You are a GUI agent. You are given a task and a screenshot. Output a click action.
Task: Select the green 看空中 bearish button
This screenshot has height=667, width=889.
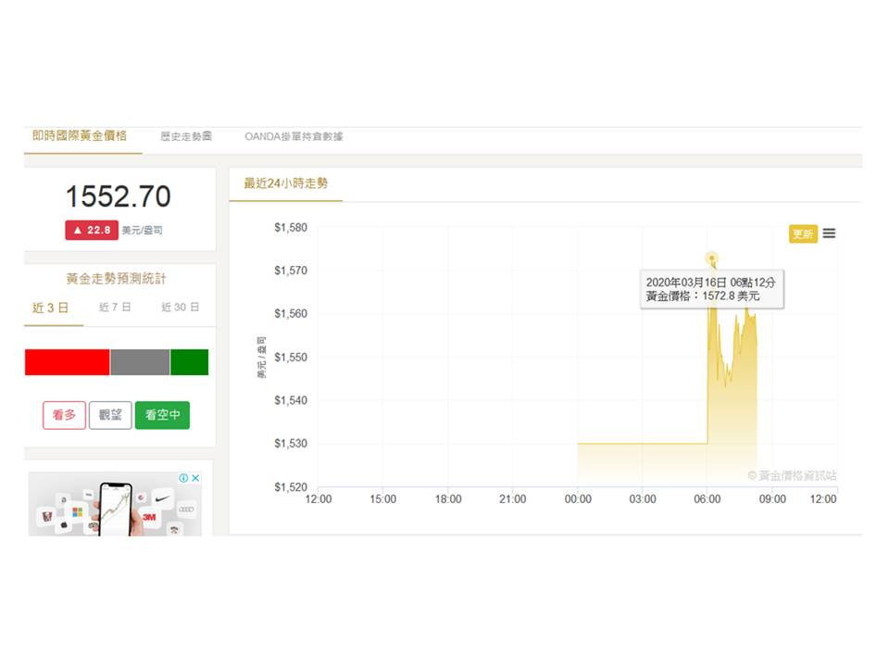pos(162,415)
